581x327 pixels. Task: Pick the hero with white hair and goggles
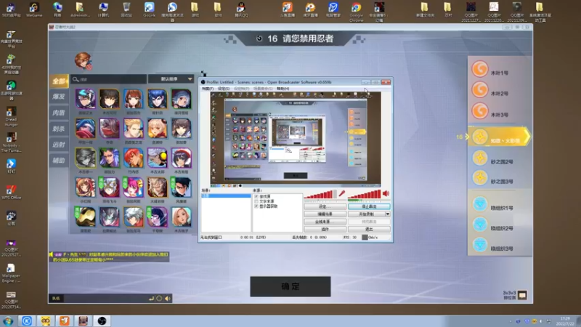coord(110,187)
